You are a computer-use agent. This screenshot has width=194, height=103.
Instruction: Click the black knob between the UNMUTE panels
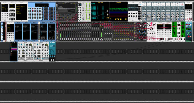[179, 25]
